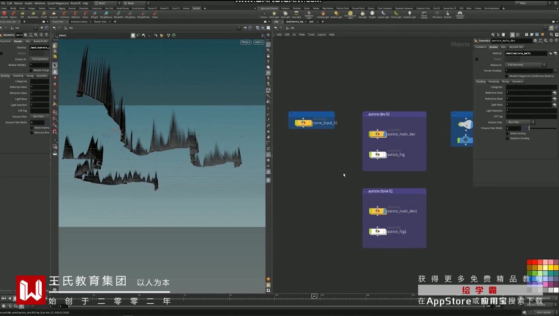Create a Spot Light from shelf
The image size is (559, 316).
[285, 14]
